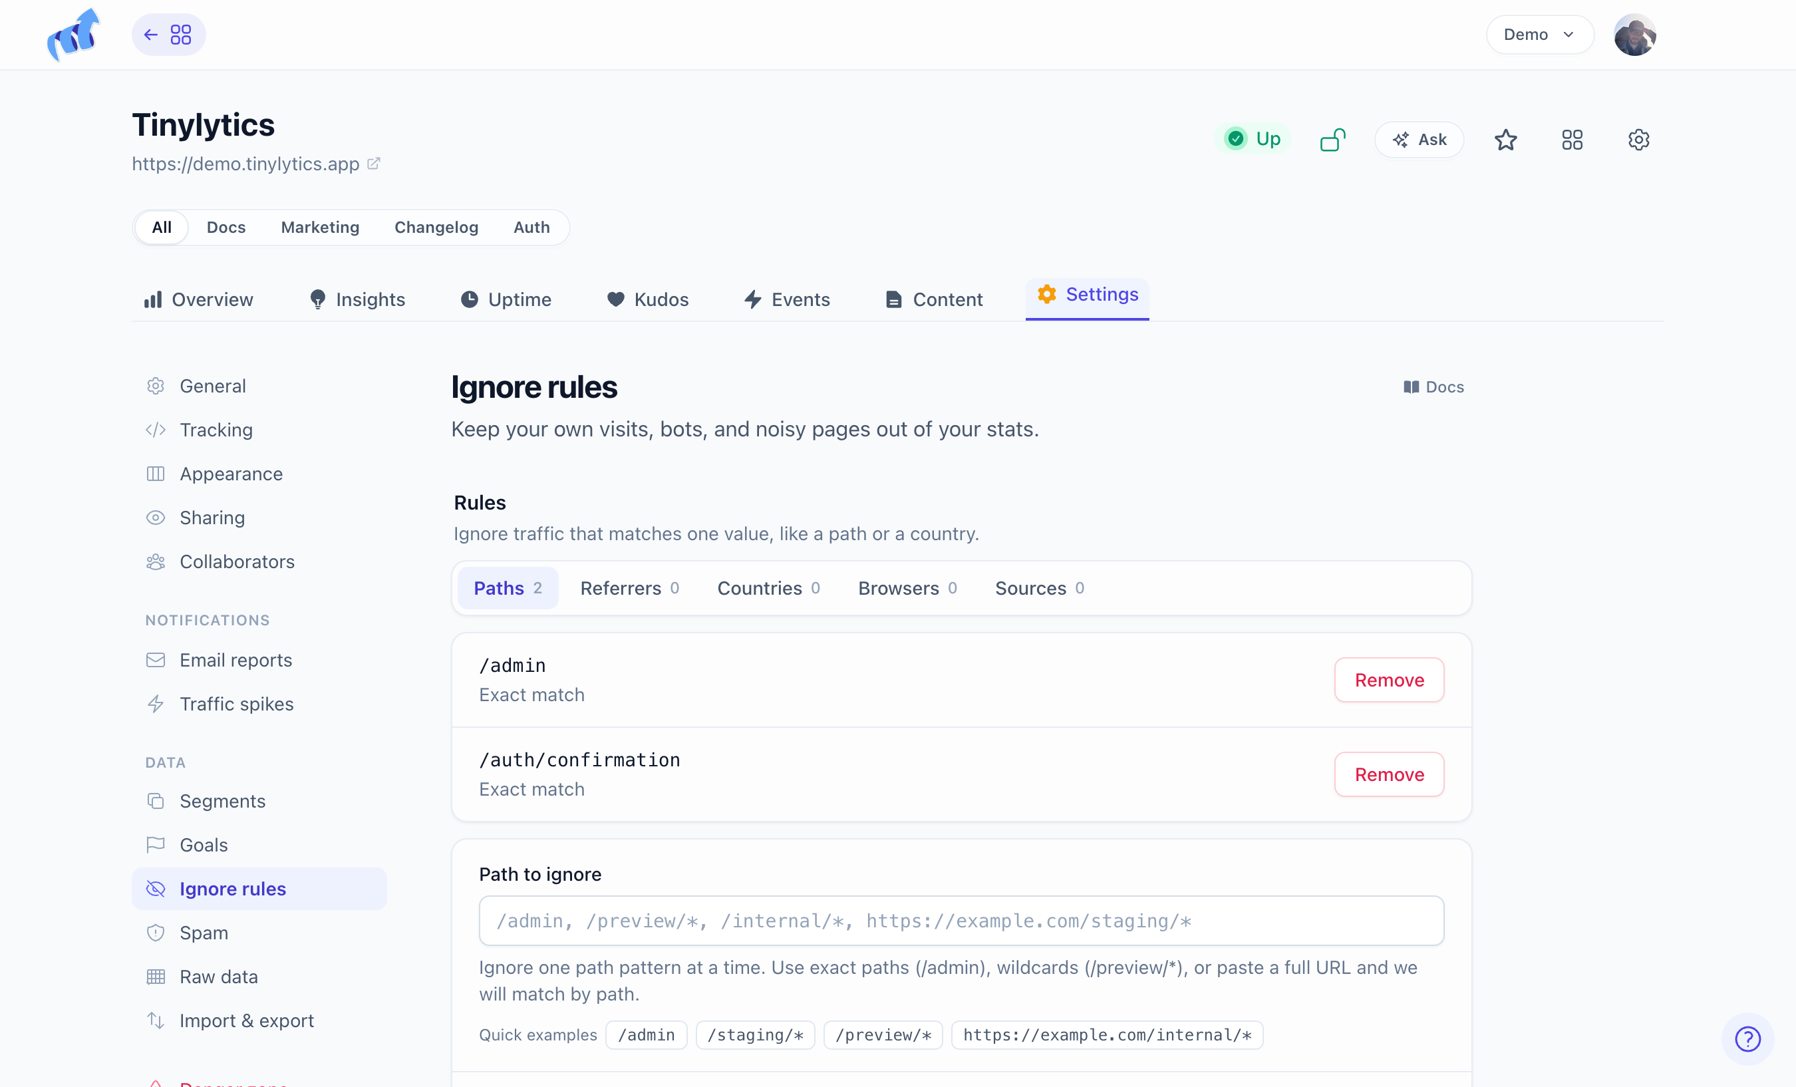
Task: Open General settings in sidebar
Action: tap(259, 386)
